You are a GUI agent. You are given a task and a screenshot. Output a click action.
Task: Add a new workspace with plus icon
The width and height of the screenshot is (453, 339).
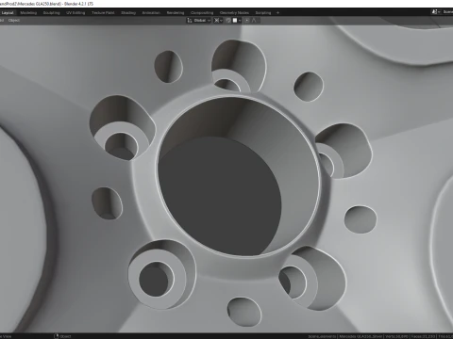point(277,13)
